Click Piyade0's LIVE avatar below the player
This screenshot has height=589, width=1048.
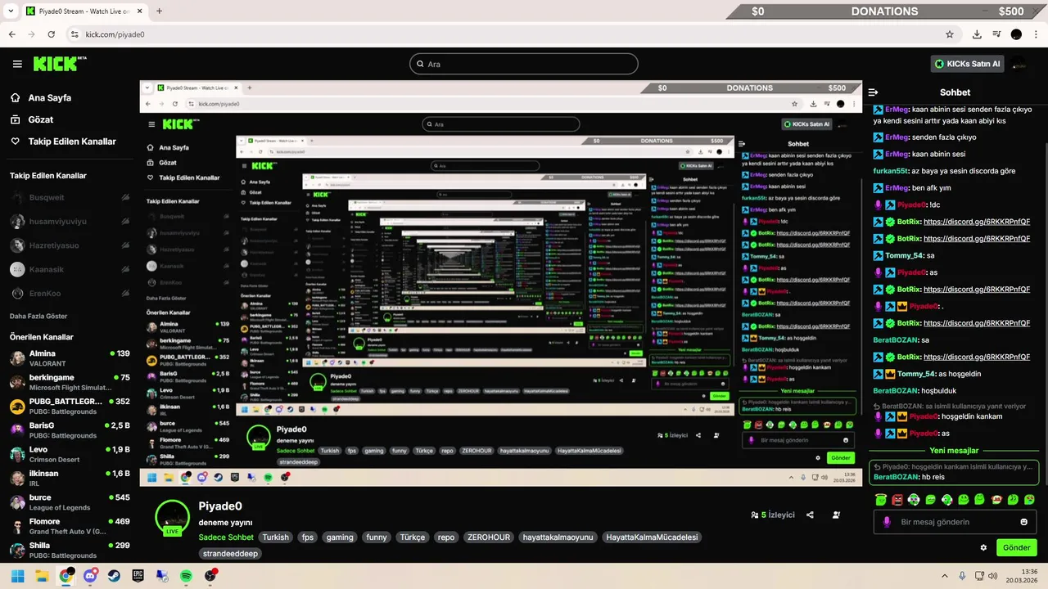(x=172, y=517)
